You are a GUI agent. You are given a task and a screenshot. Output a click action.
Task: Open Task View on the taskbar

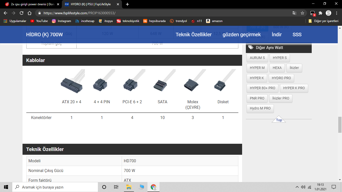[116, 187]
